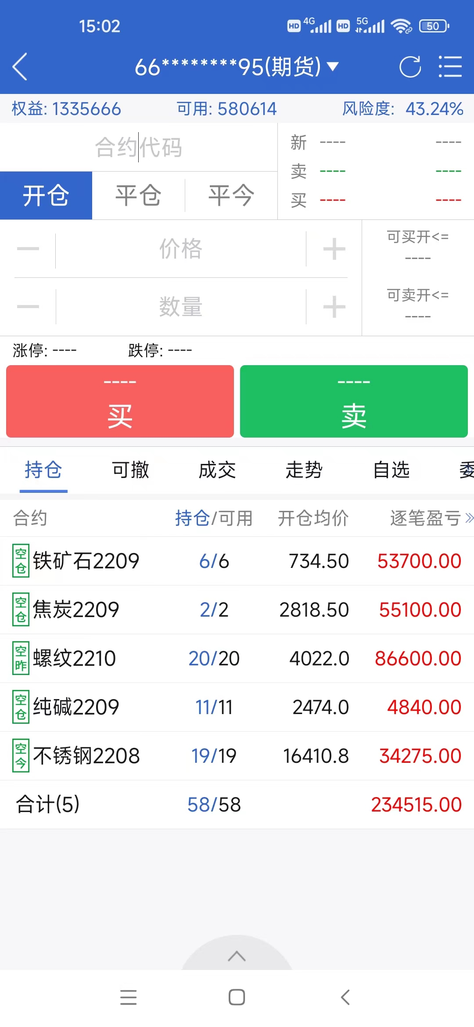Viewport: 474px width, 1027px height.
Task: Refresh account data with circular arrow icon
Action: tap(410, 67)
